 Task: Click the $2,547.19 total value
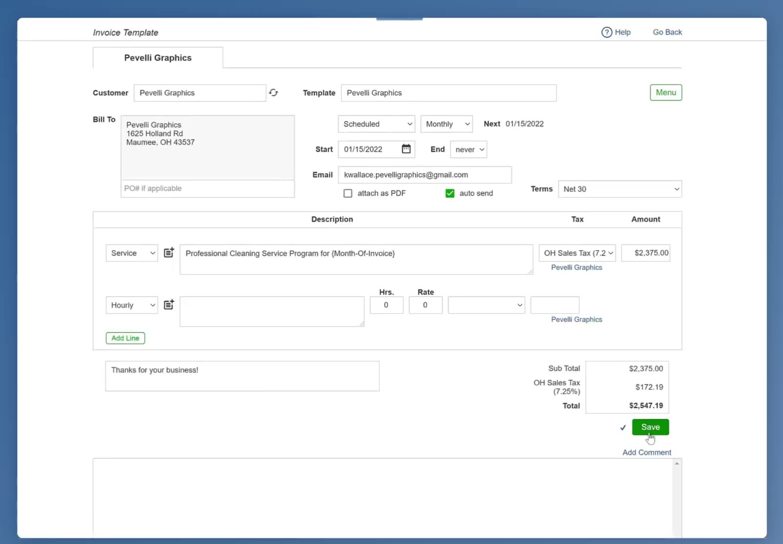pos(646,406)
